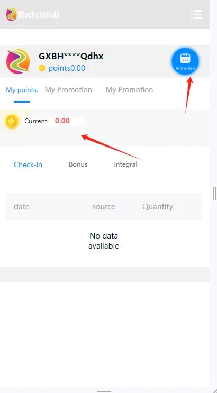The width and height of the screenshot is (217, 393).
Task: Click the username GXBH****Qdhx
Action: [x=71, y=56]
